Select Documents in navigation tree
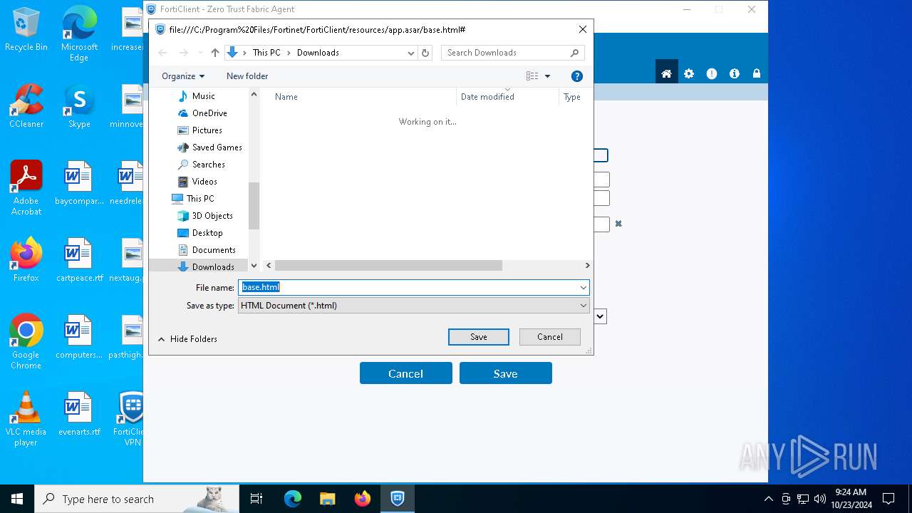 (214, 250)
